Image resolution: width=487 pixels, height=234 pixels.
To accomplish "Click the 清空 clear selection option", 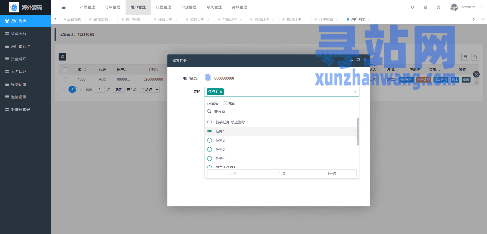I will click(229, 103).
